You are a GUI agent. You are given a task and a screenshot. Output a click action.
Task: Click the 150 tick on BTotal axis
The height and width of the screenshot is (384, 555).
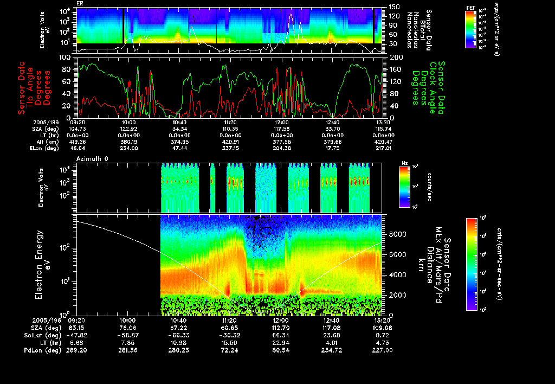click(x=395, y=7)
